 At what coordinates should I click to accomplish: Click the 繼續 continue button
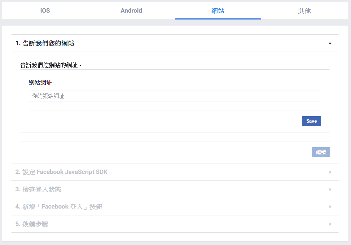click(x=321, y=152)
